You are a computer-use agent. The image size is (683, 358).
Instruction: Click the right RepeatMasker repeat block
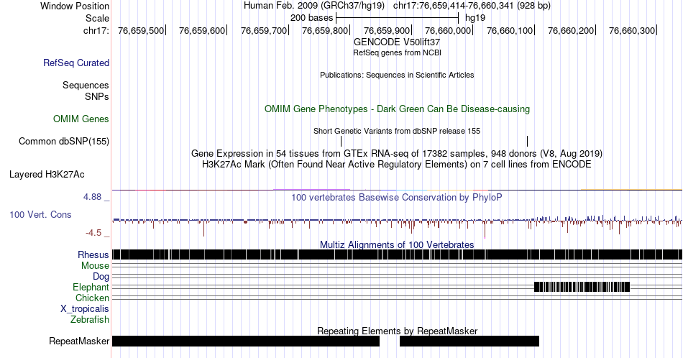pos(469,341)
